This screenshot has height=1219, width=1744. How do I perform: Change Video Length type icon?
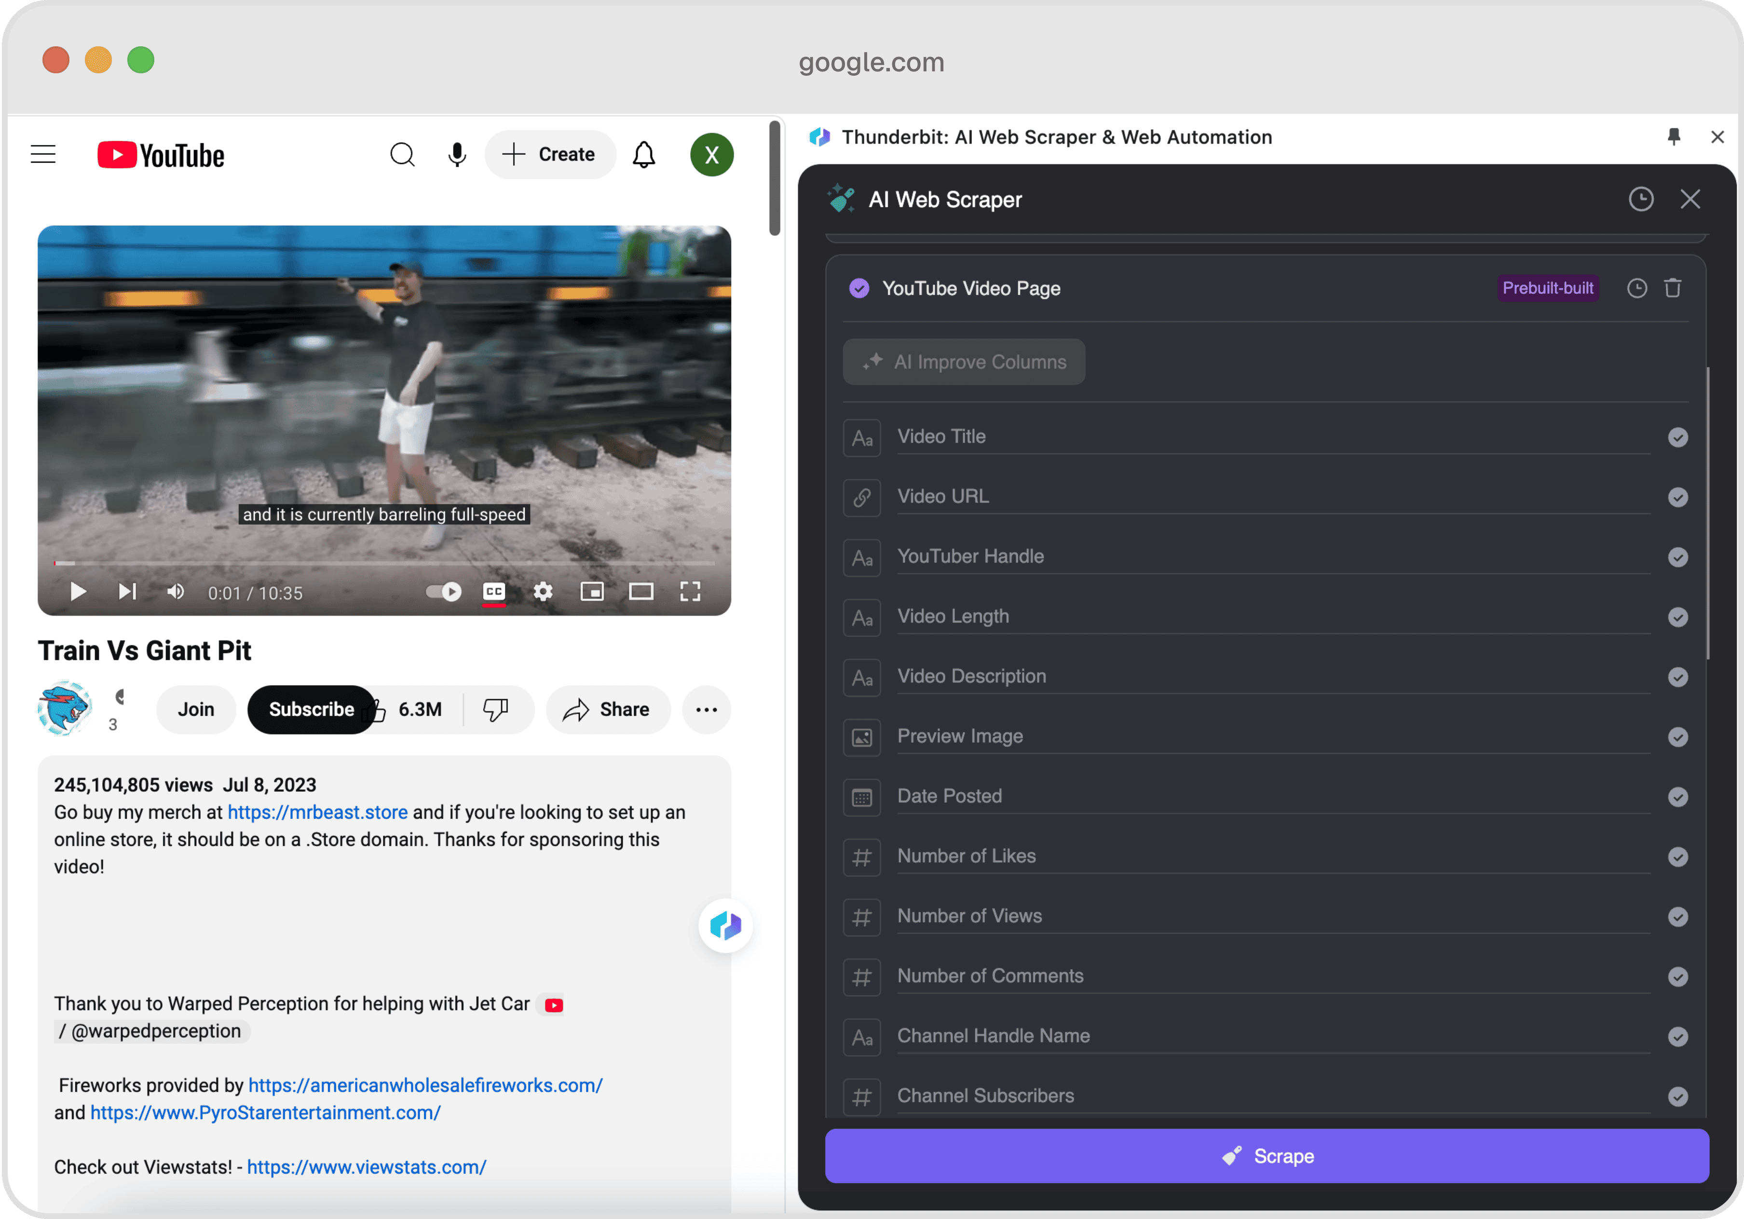pyautogui.click(x=861, y=618)
